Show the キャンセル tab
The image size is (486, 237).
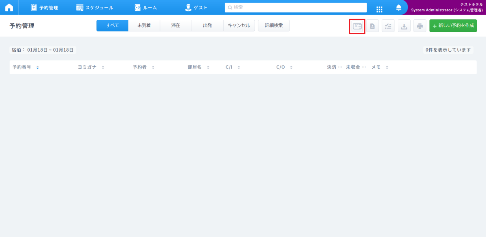(x=239, y=25)
